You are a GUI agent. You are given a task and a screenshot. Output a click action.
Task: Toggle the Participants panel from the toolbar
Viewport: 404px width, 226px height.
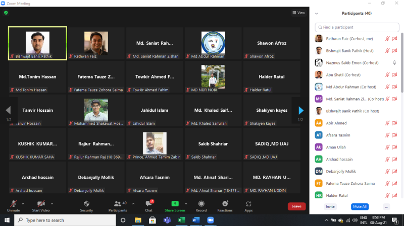pyautogui.click(x=118, y=204)
